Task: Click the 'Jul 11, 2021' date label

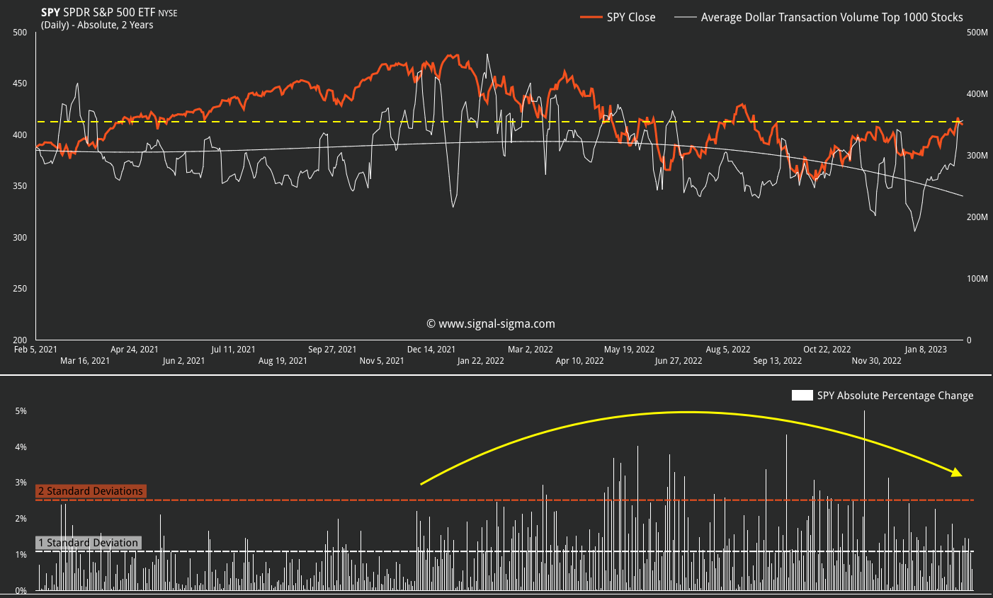Action: (x=233, y=349)
